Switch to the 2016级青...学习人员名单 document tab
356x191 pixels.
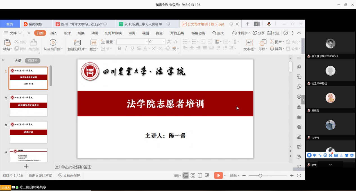(x=143, y=24)
